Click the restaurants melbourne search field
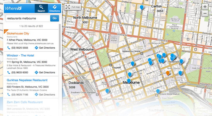The width and height of the screenshot is (212, 116). tap(28, 18)
